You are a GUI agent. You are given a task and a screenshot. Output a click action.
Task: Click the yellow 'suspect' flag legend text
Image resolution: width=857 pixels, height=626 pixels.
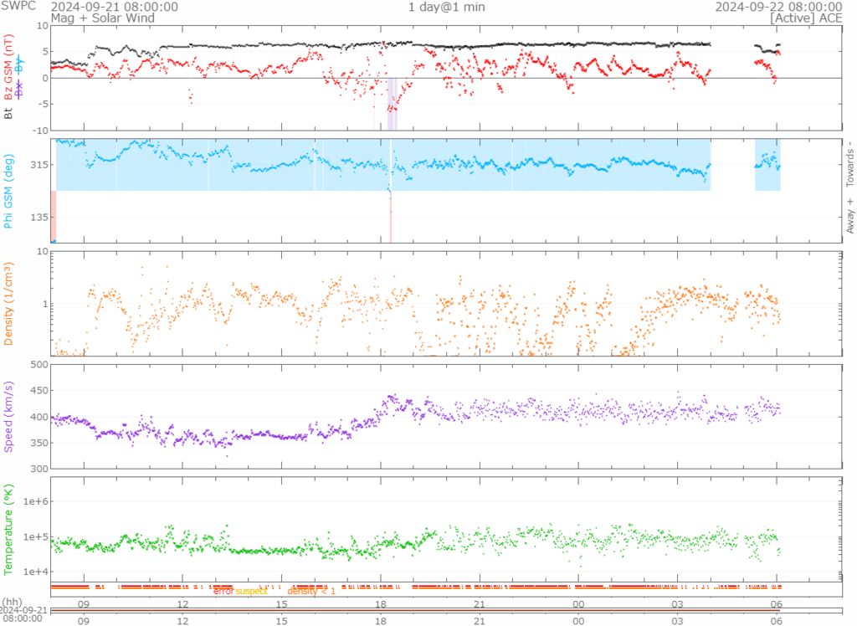(x=249, y=592)
